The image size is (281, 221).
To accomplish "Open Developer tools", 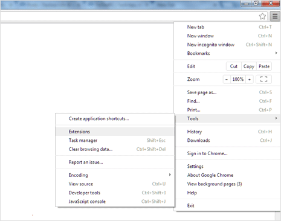I will pyautogui.click(x=115, y=193).
